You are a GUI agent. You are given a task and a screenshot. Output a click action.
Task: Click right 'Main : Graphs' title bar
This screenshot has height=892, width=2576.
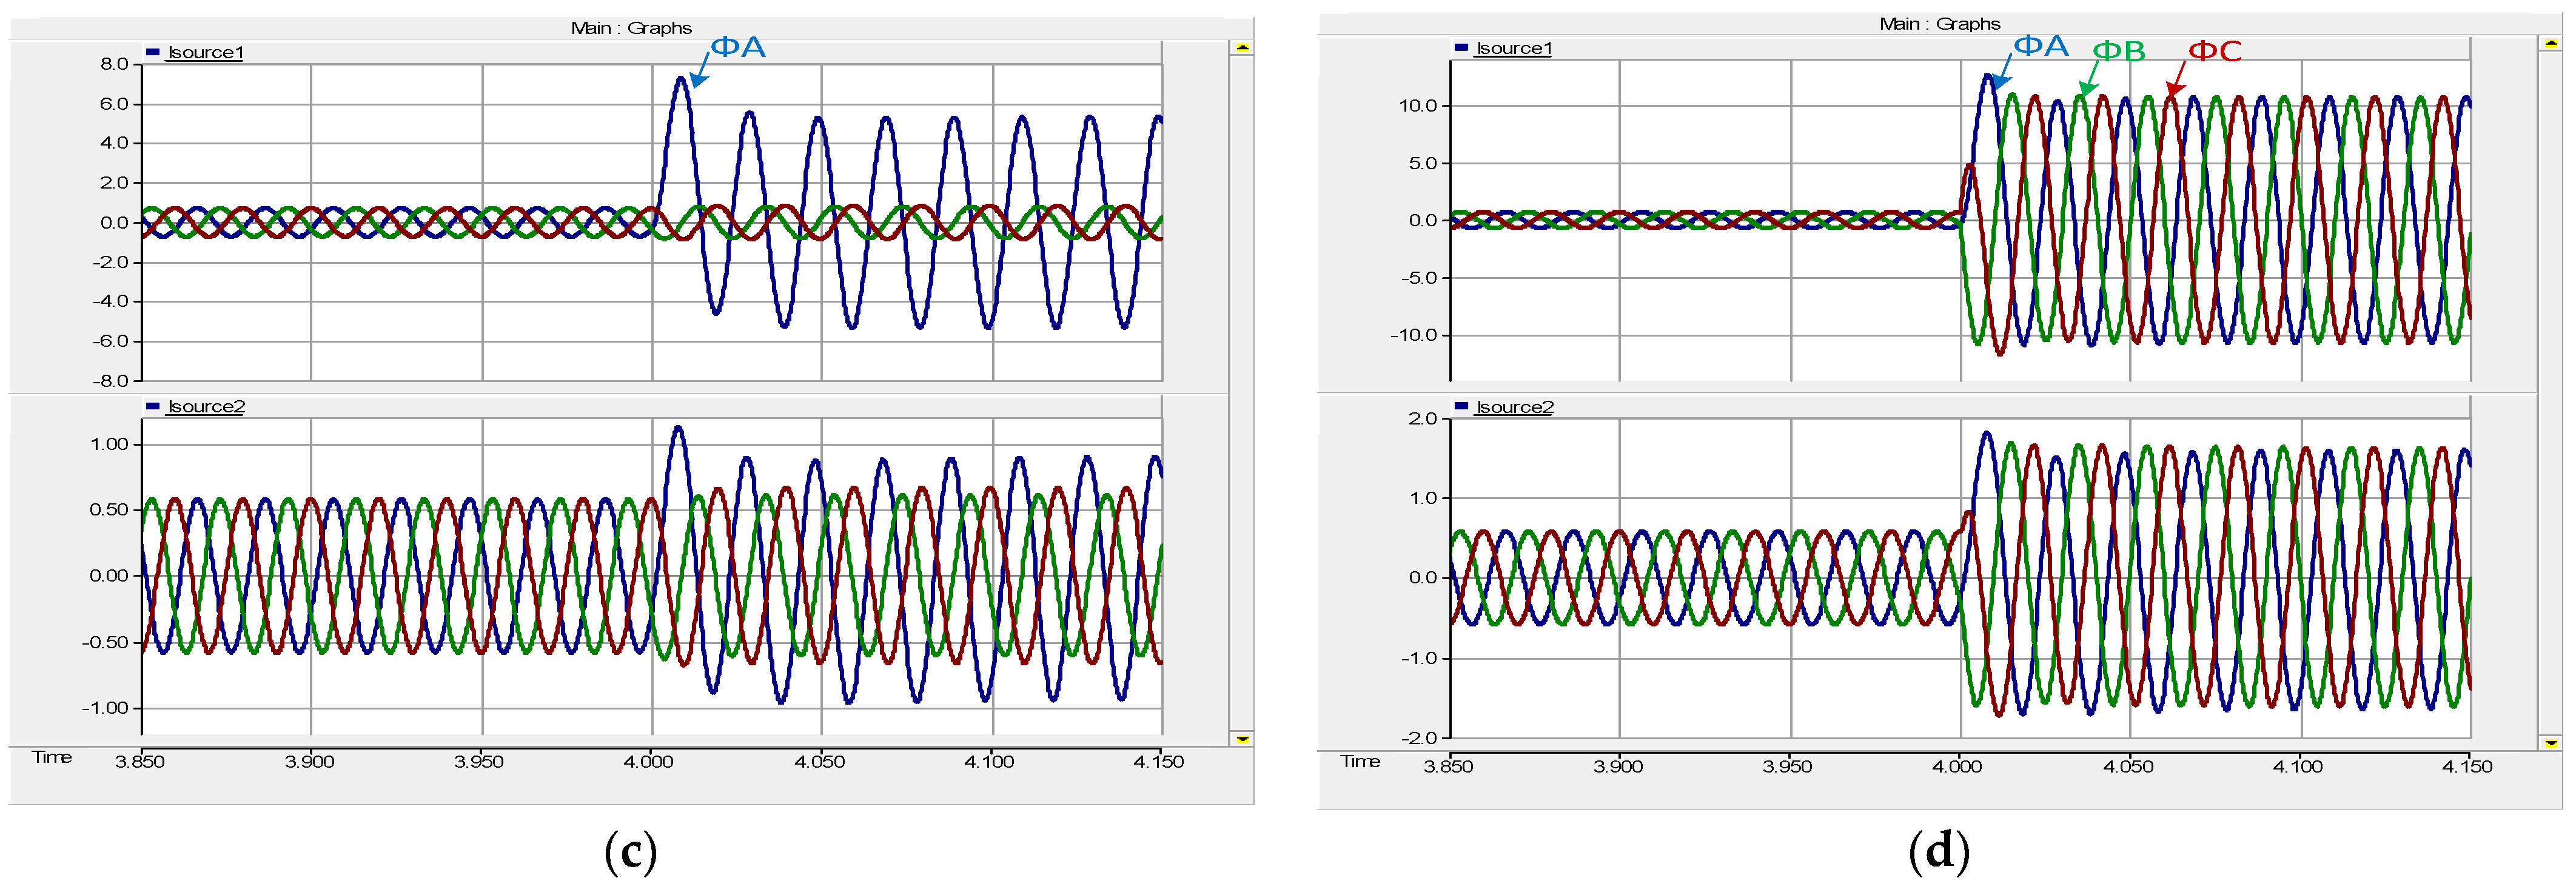[1939, 24]
